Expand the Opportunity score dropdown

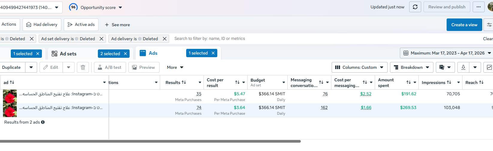(120, 7)
